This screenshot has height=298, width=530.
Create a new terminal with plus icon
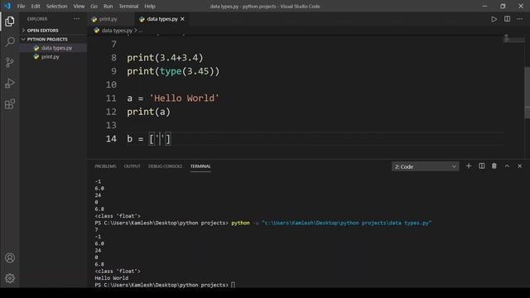[469, 166]
